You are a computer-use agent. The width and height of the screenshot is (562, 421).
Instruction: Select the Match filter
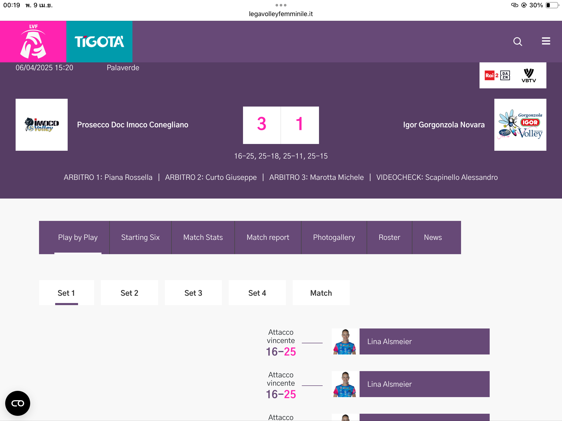point(321,293)
